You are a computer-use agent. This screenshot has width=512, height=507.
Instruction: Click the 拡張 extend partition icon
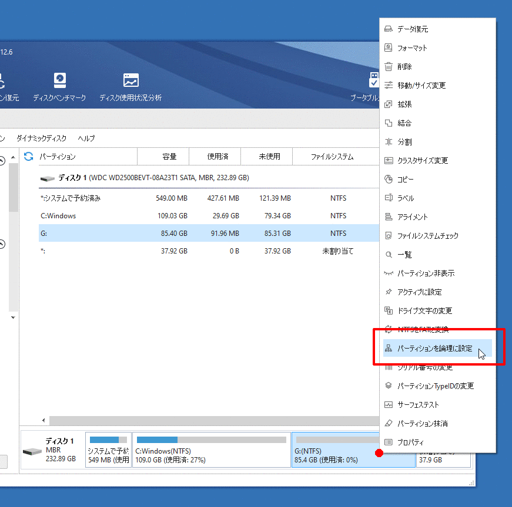(x=388, y=104)
